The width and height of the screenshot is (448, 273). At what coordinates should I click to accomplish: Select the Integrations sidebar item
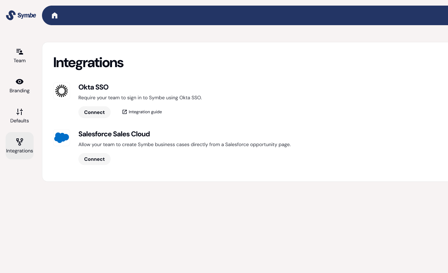pyautogui.click(x=20, y=146)
